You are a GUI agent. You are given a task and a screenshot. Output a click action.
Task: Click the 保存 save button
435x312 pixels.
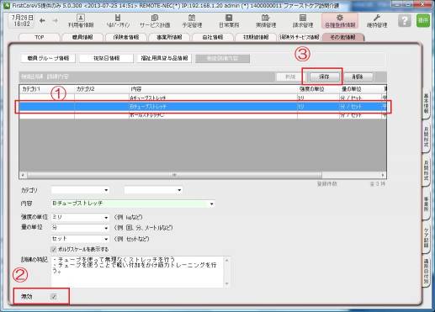(x=324, y=77)
